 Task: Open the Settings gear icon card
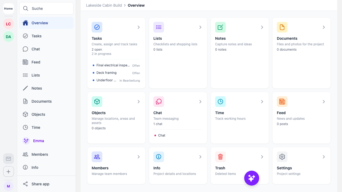point(282,157)
